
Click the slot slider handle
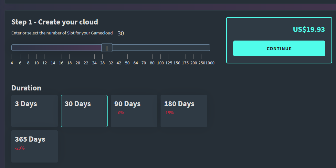pos(107,48)
